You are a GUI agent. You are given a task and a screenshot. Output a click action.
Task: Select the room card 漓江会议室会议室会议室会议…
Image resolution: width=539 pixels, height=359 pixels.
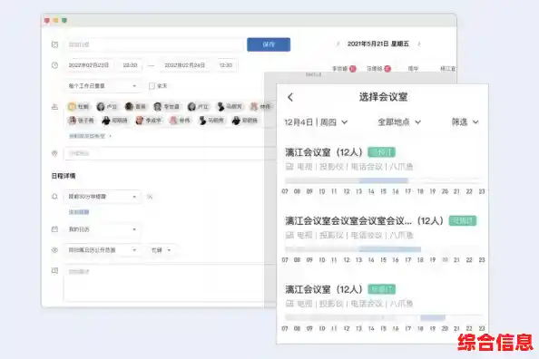tap(382, 239)
